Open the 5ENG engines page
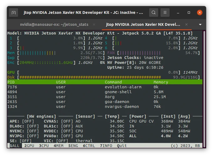The width and height of the screenshot is (213, 156). click(x=73, y=146)
